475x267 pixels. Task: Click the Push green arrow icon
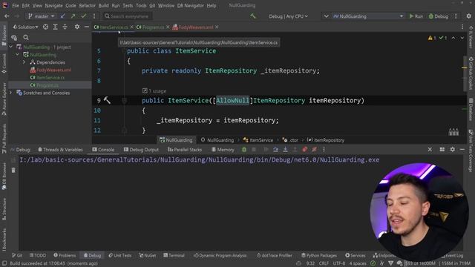(73, 16)
